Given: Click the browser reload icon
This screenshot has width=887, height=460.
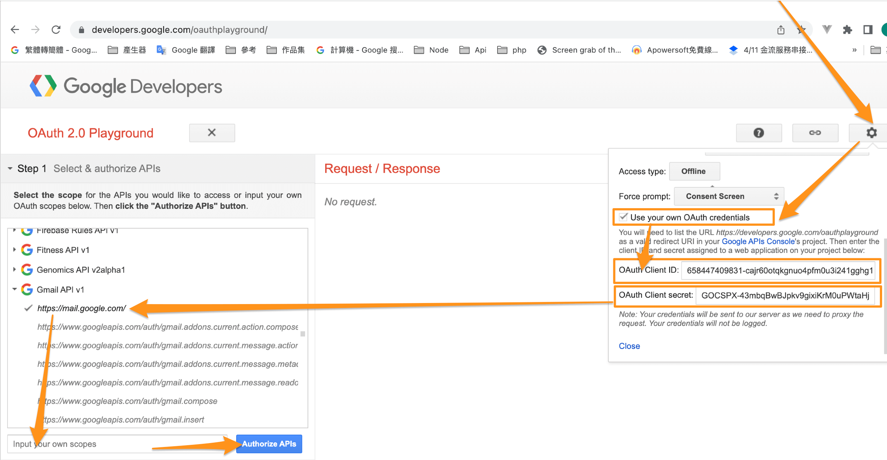Looking at the screenshot, I should click(x=56, y=30).
